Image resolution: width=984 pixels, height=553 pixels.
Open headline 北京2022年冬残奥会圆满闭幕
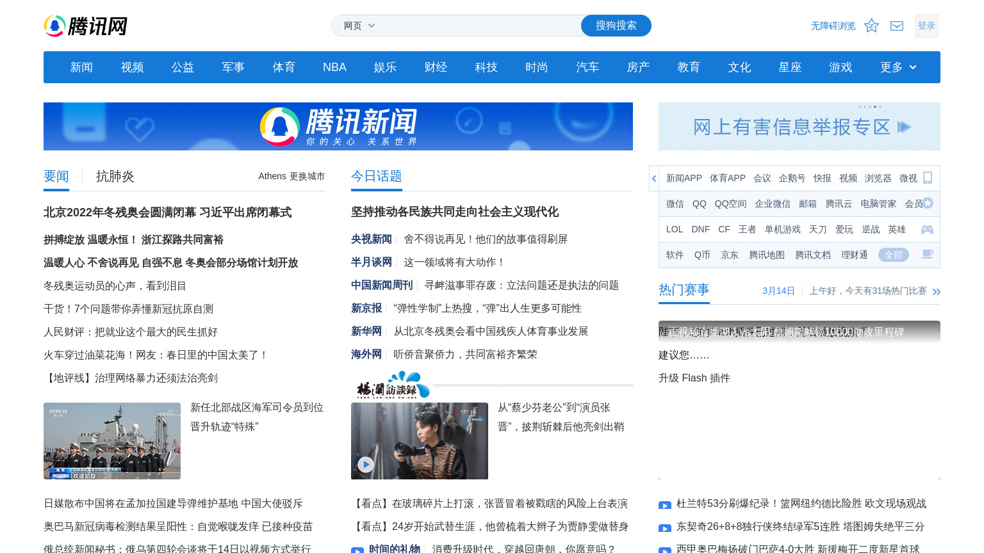(x=168, y=212)
